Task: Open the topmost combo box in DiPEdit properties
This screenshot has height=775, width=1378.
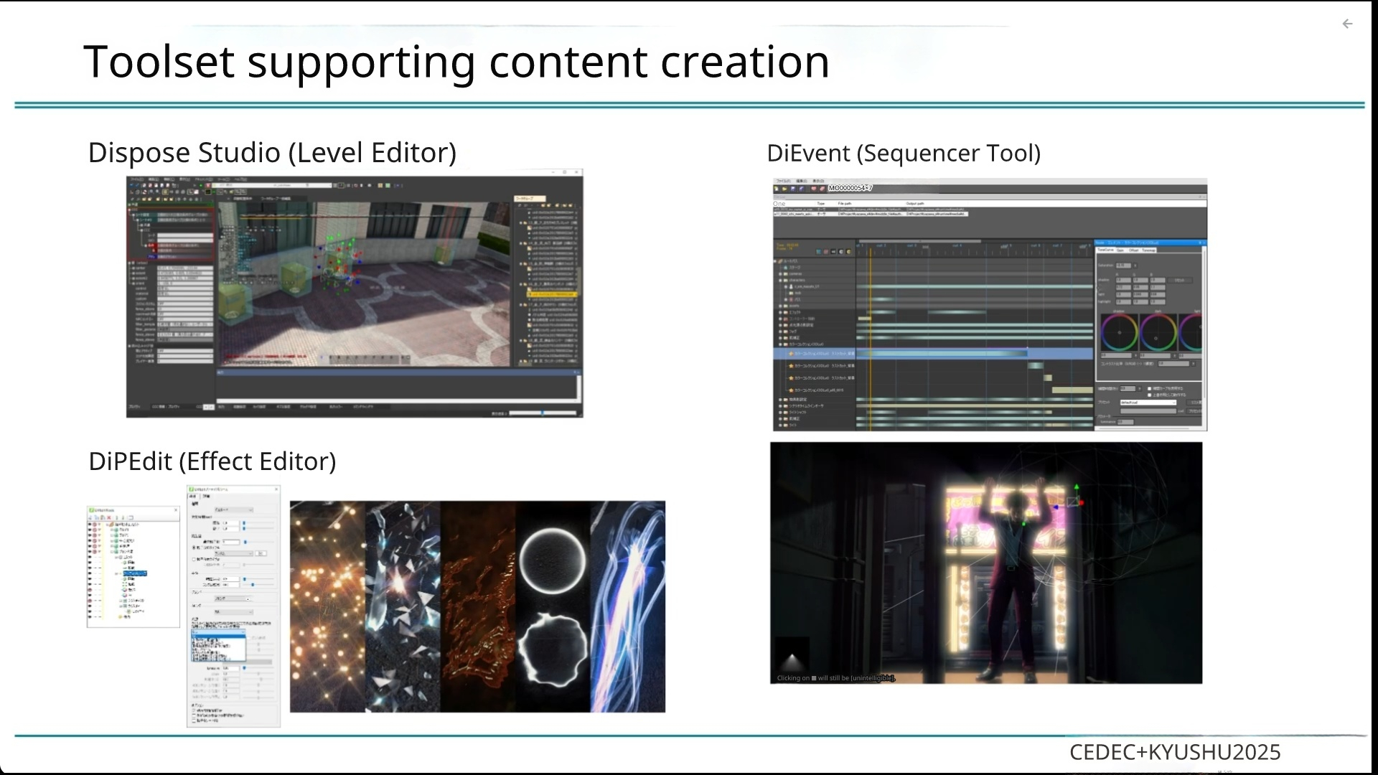Action: (234, 510)
